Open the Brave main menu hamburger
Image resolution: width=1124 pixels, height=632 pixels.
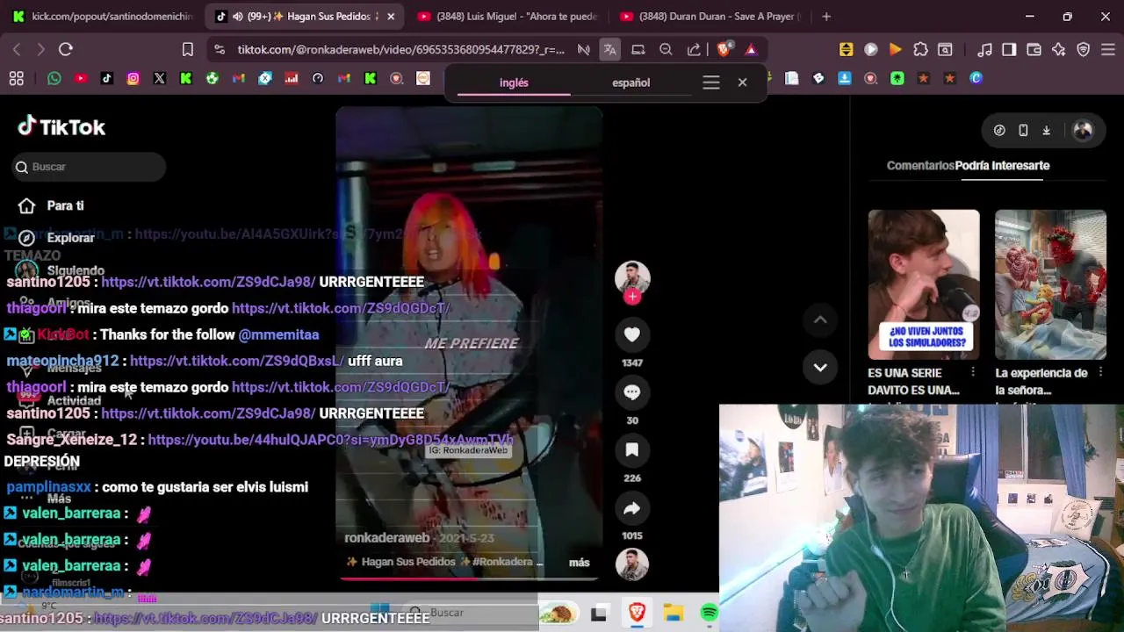click(1108, 49)
